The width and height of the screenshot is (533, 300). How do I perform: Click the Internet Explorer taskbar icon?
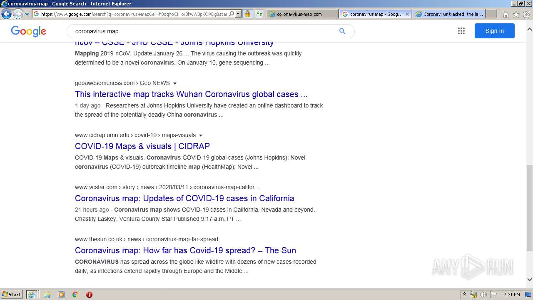32,295
